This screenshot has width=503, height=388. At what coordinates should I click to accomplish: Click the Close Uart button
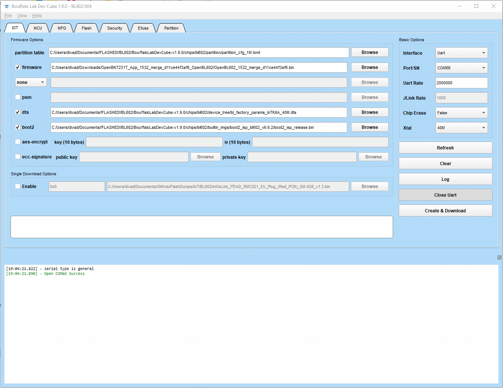pyautogui.click(x=445, y=195)
